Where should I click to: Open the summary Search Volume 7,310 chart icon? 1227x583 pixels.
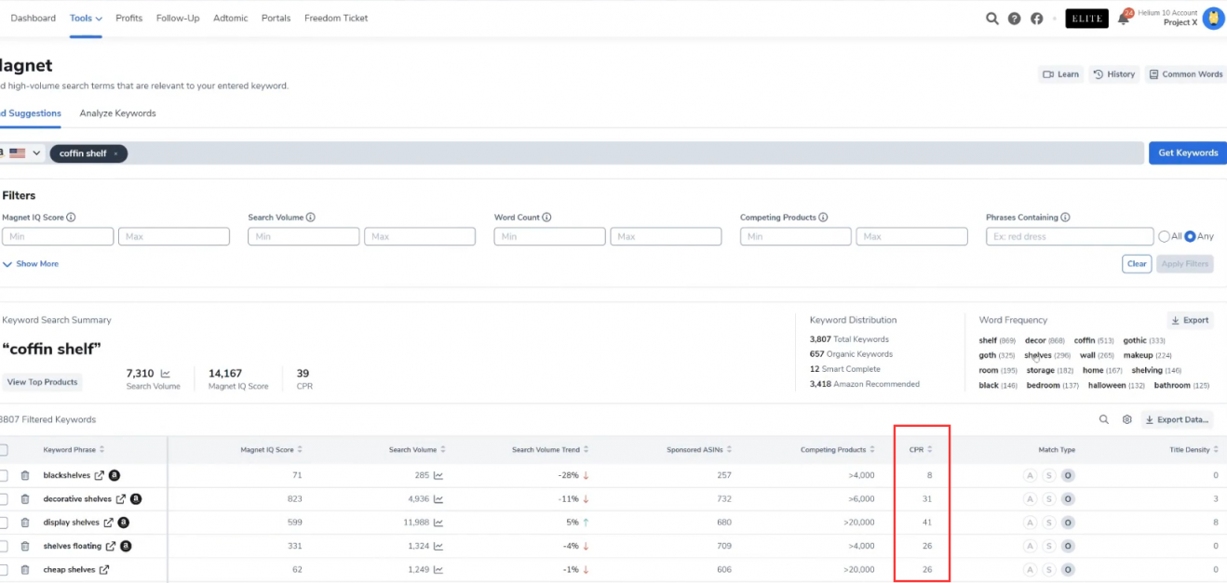coord(166,373)
